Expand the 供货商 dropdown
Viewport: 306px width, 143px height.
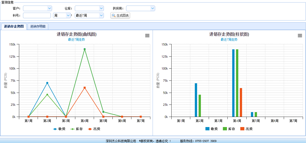[x=153, y=8]
